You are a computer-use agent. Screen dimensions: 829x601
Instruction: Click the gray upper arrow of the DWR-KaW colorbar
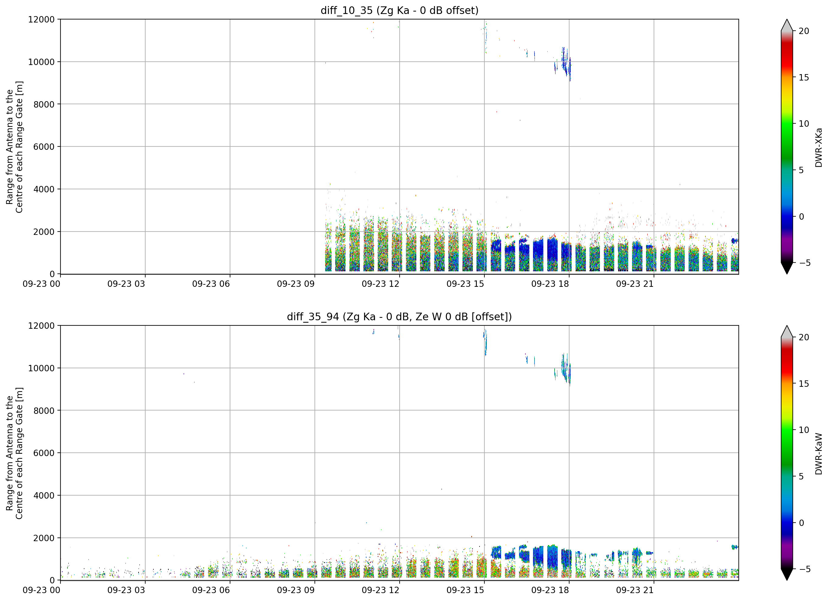(786, 331)
